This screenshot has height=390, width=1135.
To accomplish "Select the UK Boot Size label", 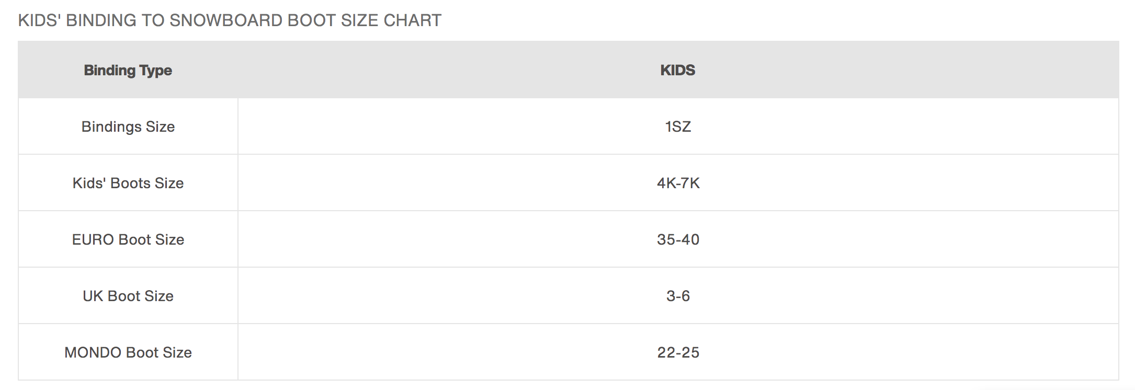I will [128, 296].
